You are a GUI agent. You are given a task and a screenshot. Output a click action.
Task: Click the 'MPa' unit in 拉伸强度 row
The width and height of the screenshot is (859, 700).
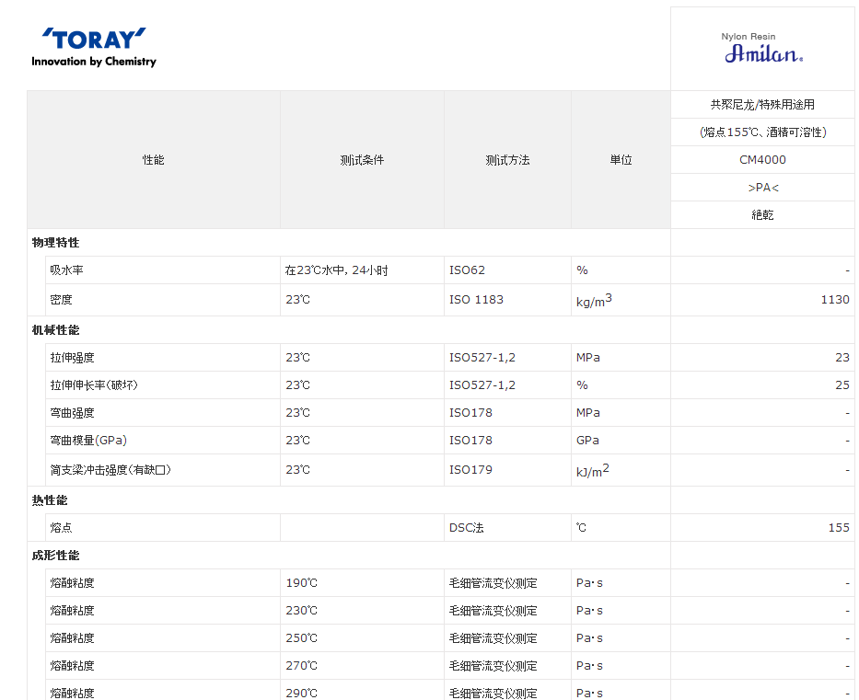point(587,358)
